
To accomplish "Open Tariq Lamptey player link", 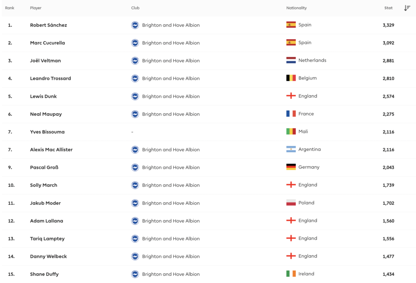I will point(46,239).
